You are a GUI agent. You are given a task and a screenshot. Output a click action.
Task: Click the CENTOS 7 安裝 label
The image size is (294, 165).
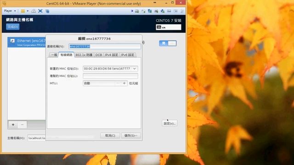tap(169, 21)
